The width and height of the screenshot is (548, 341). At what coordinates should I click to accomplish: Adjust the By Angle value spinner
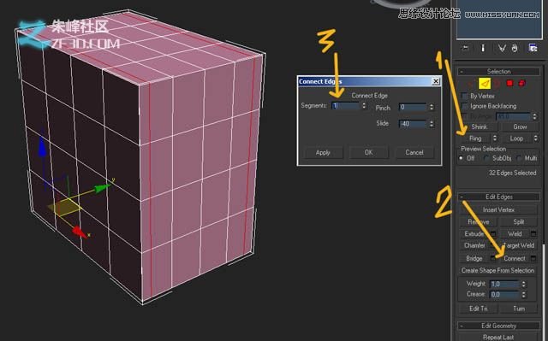coord(534,116)
